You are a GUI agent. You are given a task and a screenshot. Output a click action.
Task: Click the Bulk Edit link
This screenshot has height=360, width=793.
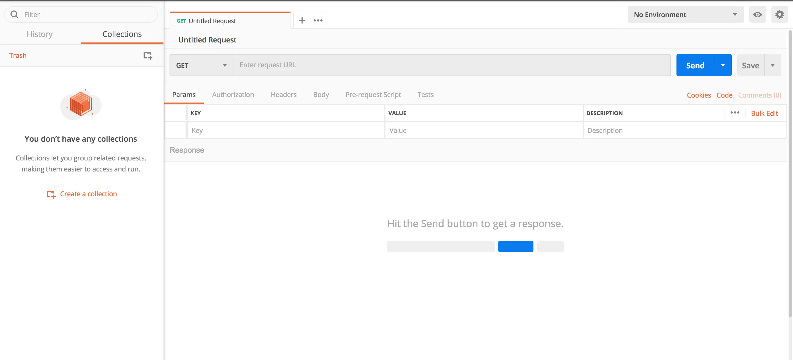764,113
